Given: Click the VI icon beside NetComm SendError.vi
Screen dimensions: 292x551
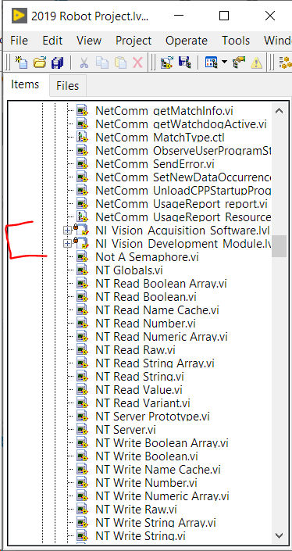Looking at the screenshot, I should pyautogui.click(x=82, y=164).
